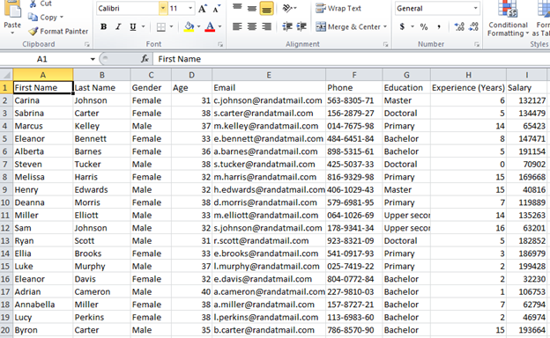Open the font size dropdown
The width and height of the screenshot is (550, 338).
[190, 8]
